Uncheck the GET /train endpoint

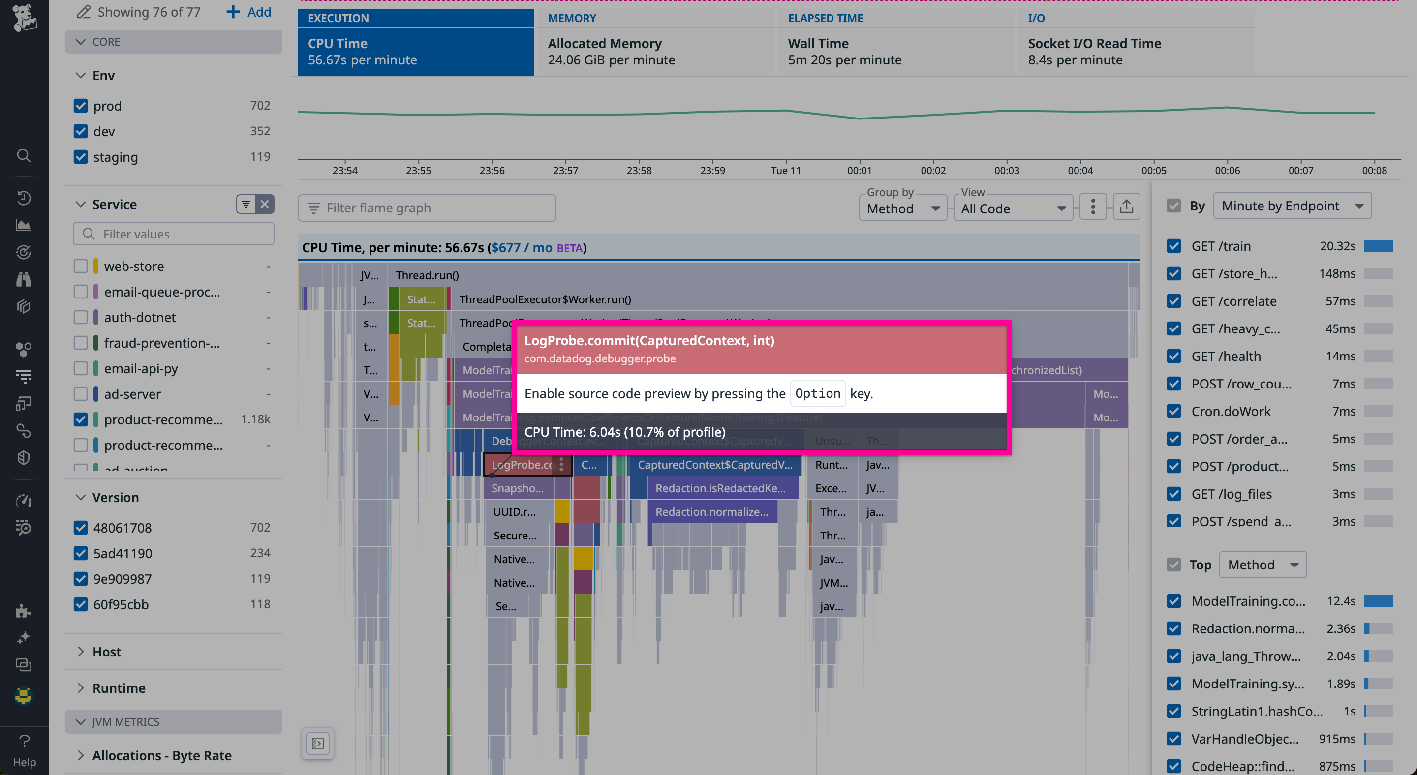(1174, 246)
